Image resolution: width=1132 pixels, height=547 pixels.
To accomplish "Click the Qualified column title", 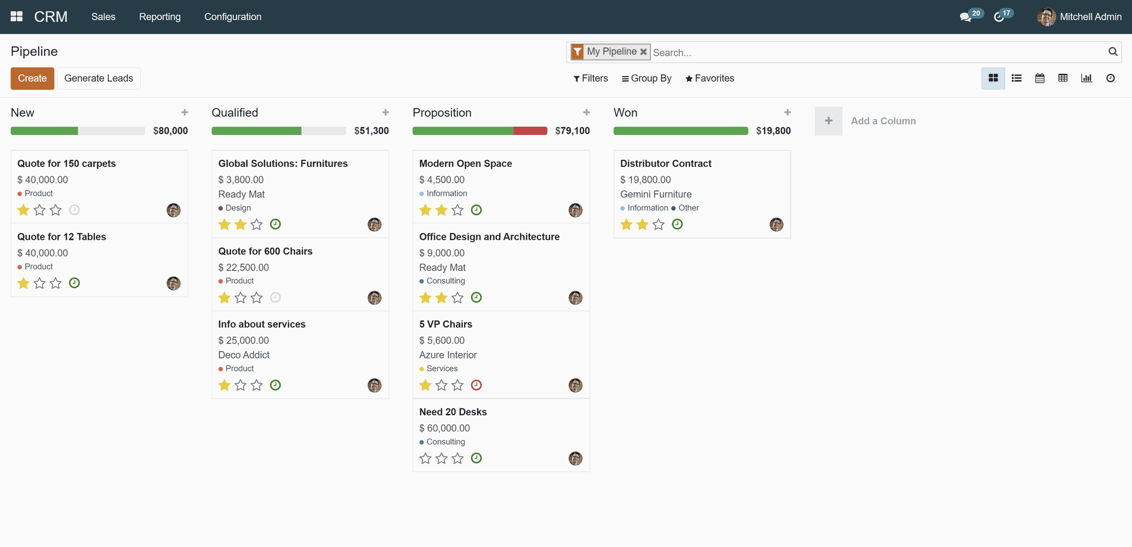I will (235, 113).
